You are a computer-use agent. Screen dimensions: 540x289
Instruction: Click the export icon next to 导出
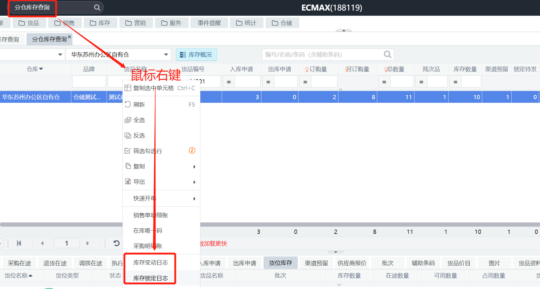click(x=128, y=181)
